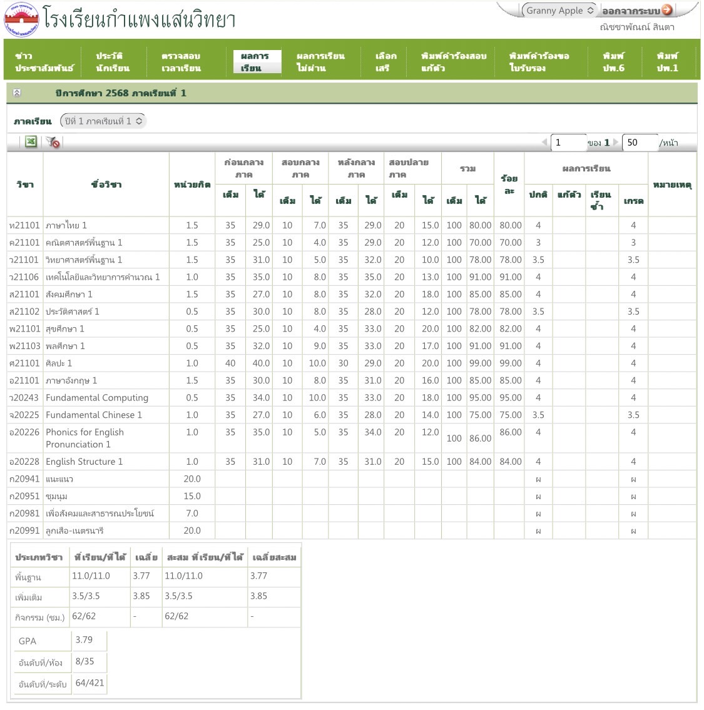704x710 pixels.
Task: Go to next page arrow
Action: (616, 143)
